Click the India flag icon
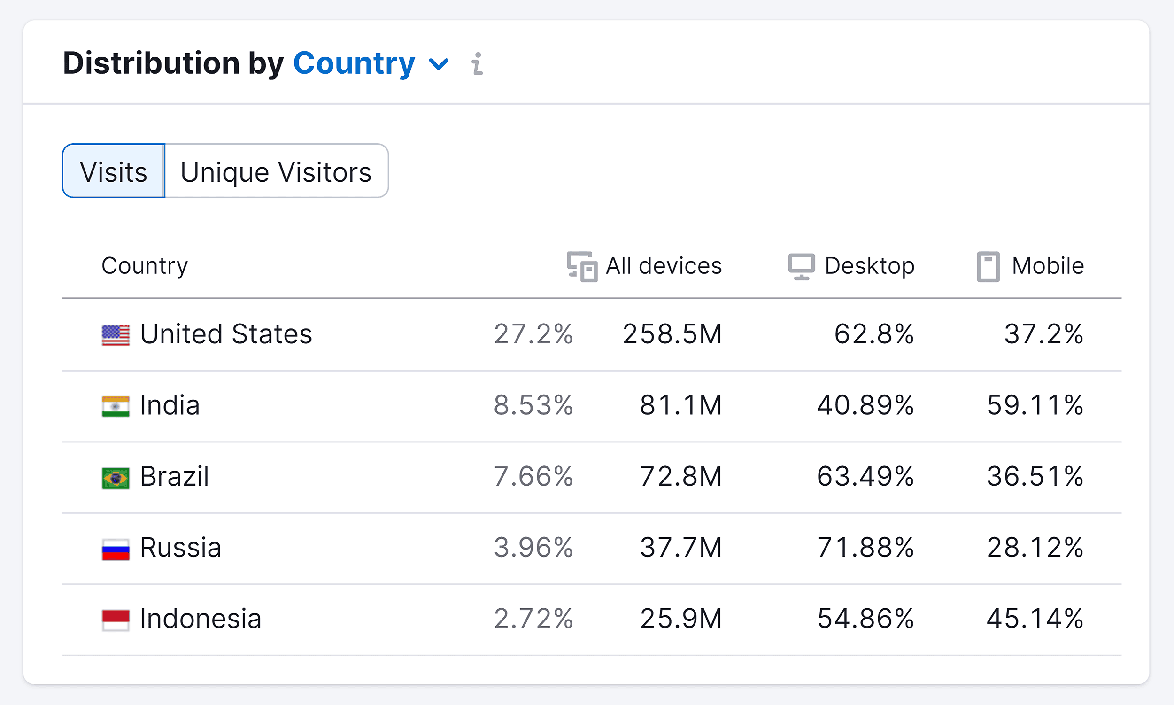 pyautogui.click(x=116, y=406)
